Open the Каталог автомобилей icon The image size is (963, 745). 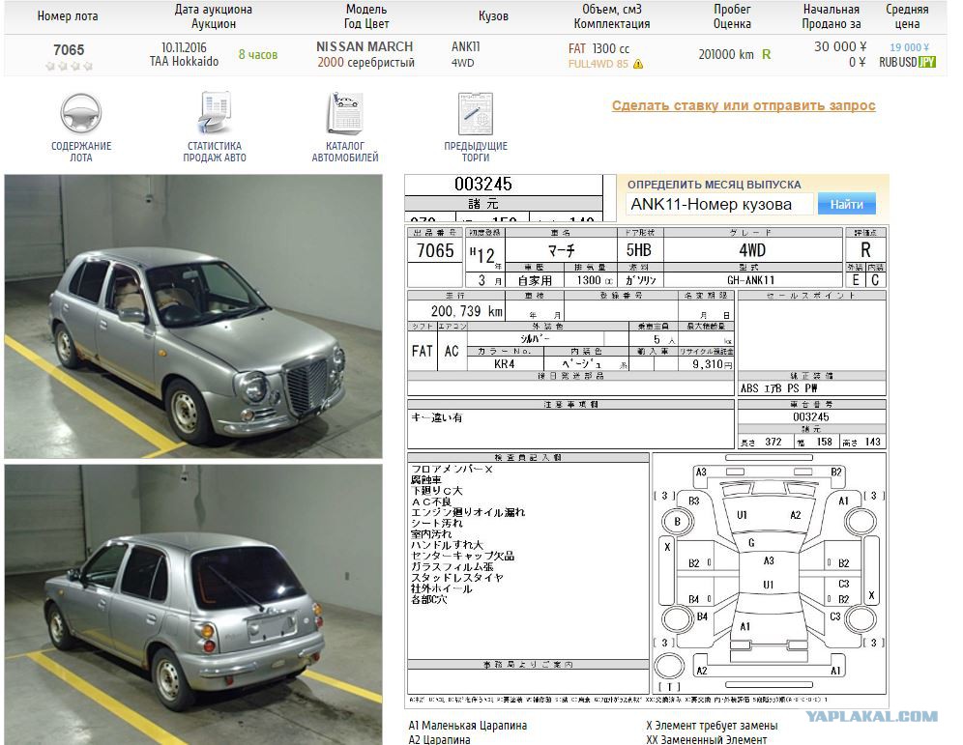(344, 113)
